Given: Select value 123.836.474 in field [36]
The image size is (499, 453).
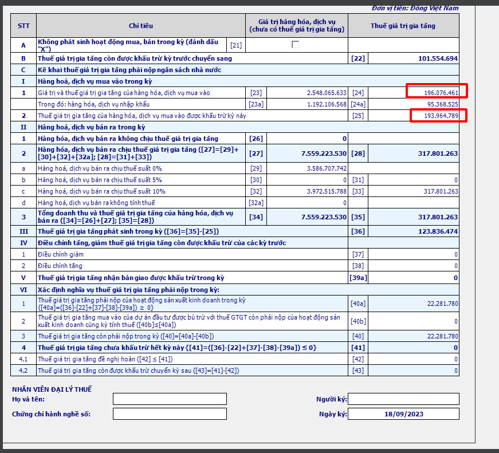Looking at the screenshot, I should (x=438, y=231).
